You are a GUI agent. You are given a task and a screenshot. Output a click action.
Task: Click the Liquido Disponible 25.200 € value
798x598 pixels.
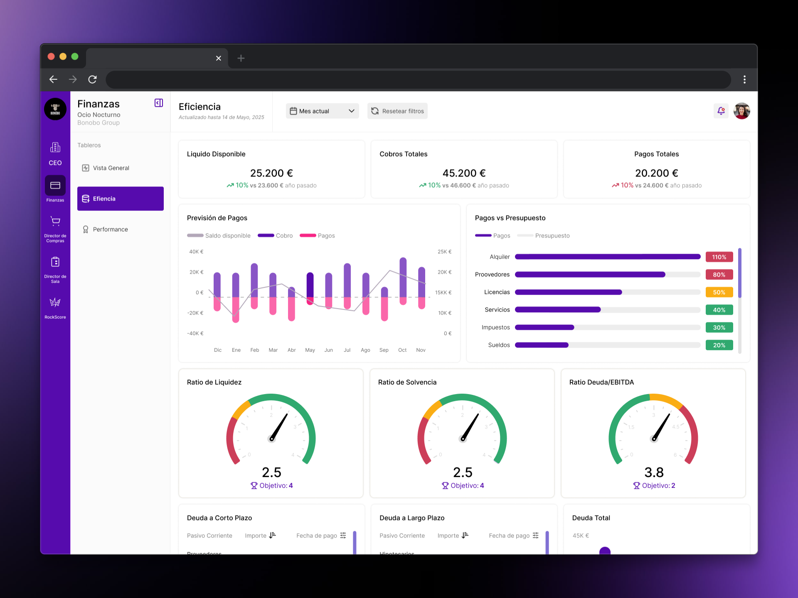coord(271,173)
